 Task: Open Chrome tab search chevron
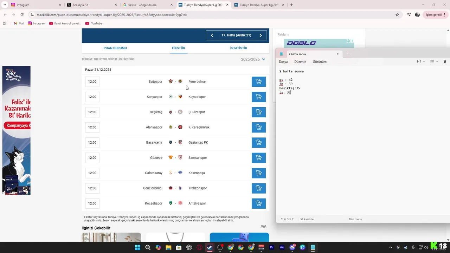tap(5, 5)
